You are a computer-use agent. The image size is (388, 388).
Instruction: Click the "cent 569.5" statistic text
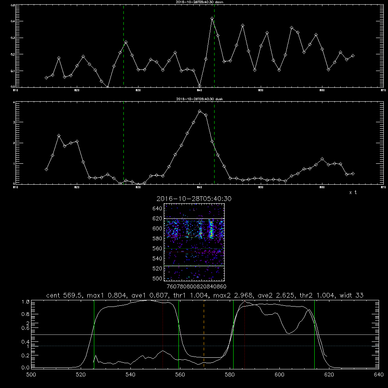(64, 295)
